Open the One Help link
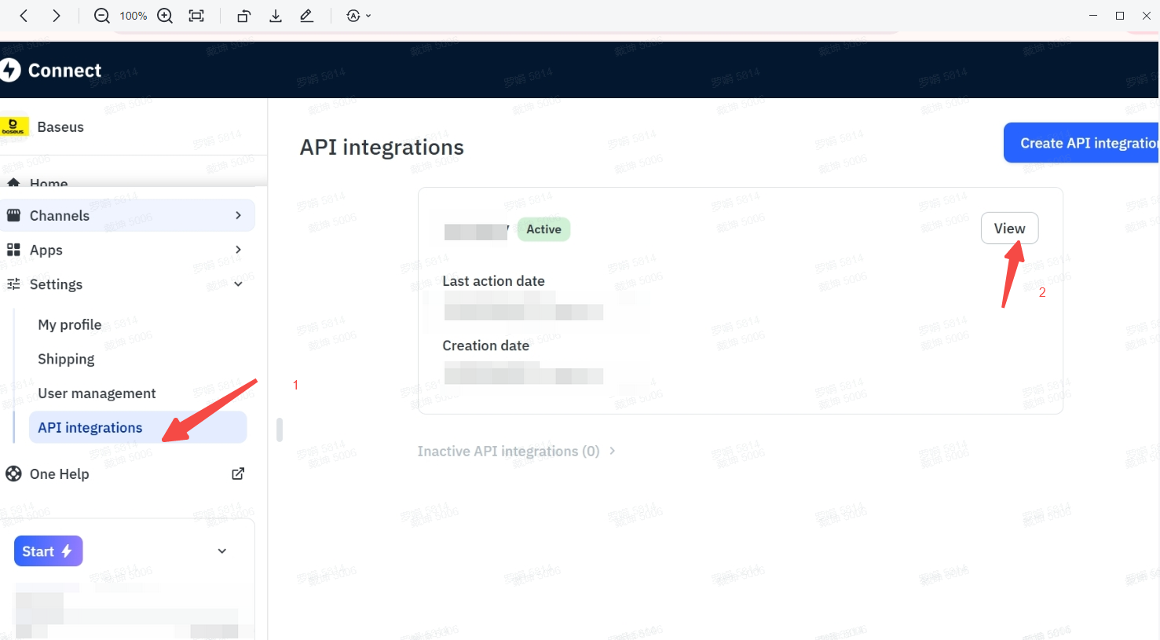 pos(60,474)
